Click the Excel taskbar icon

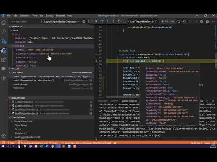pyautogui.click(x=42, y=146)
